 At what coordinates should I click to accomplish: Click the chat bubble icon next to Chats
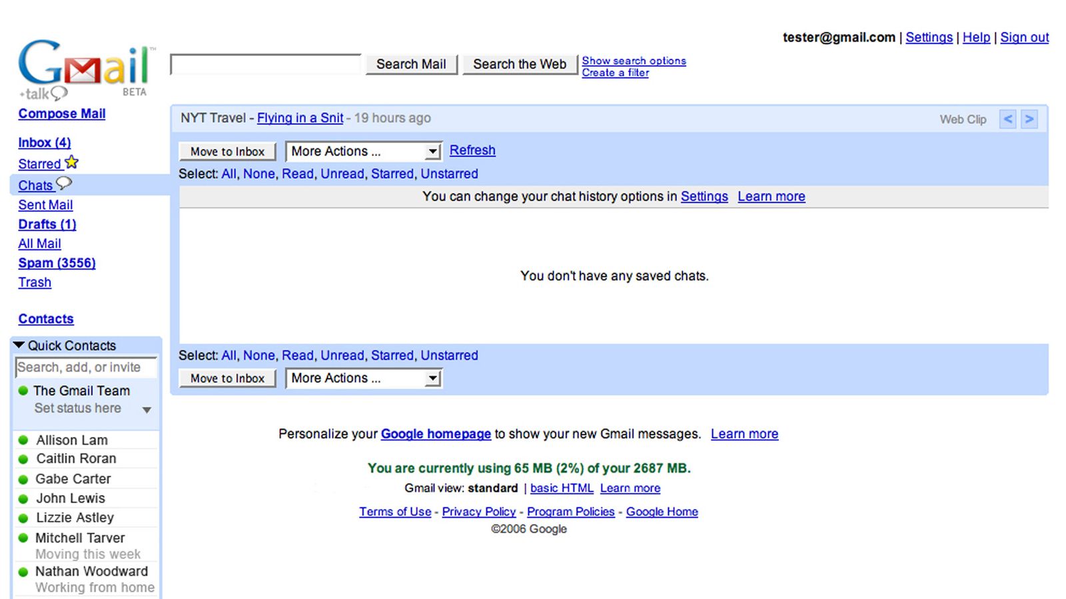click(x=63, y=184)
